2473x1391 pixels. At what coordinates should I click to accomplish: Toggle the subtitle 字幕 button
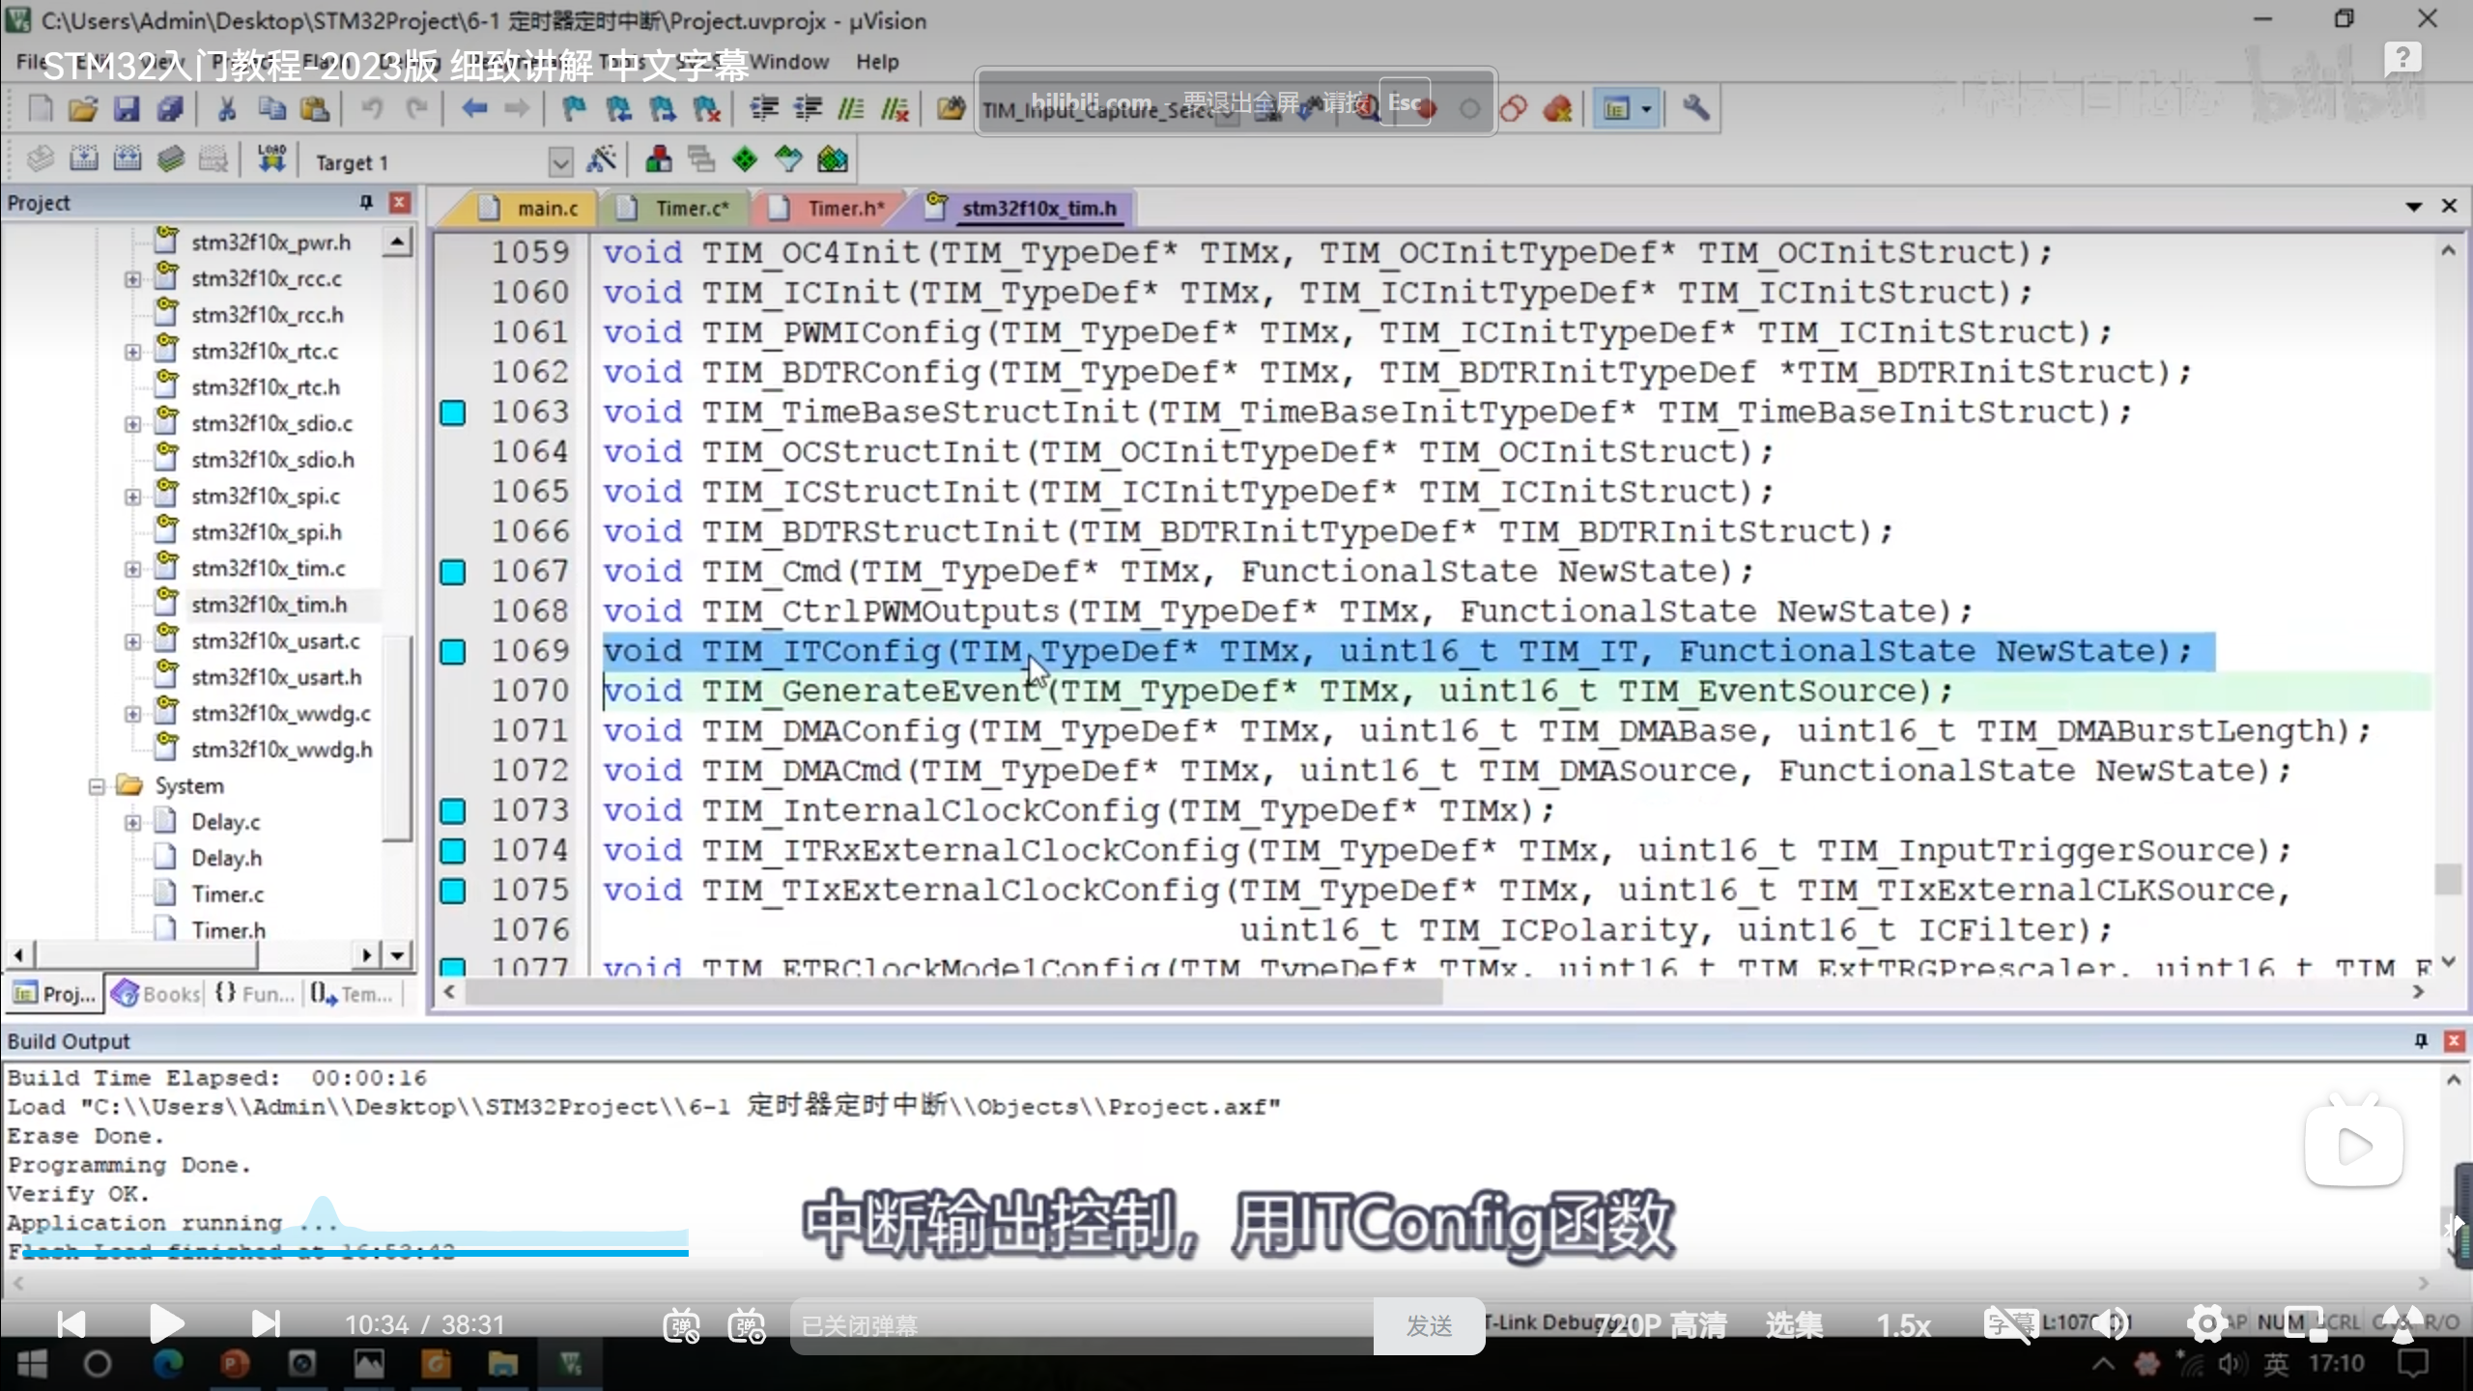point(2010,1325)
